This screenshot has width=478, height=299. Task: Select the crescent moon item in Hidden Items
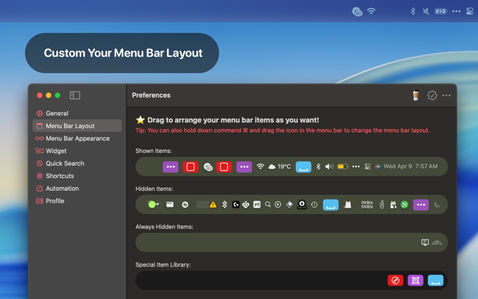(x=437, y=204)
